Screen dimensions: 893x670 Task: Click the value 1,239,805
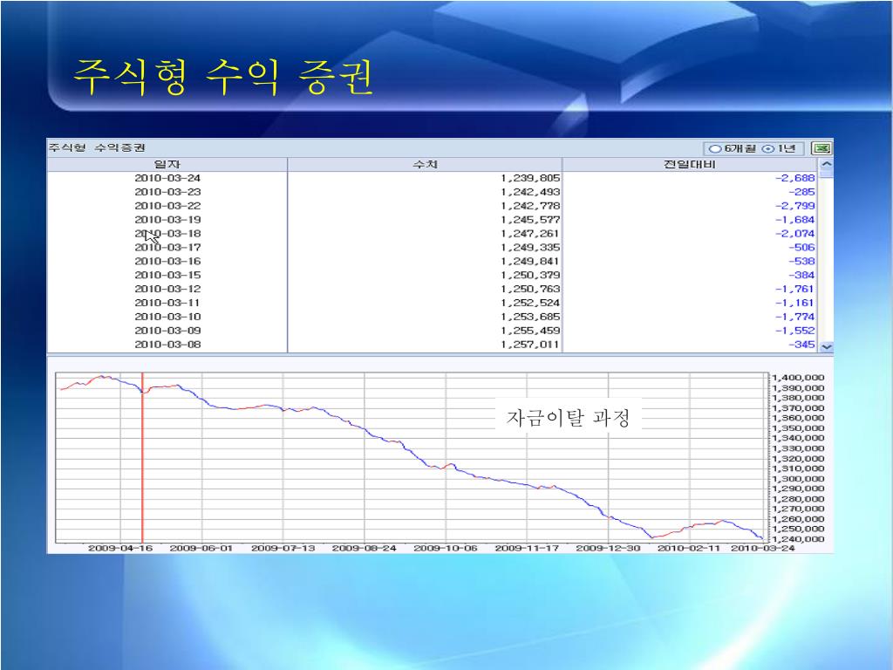click(530, 178)
